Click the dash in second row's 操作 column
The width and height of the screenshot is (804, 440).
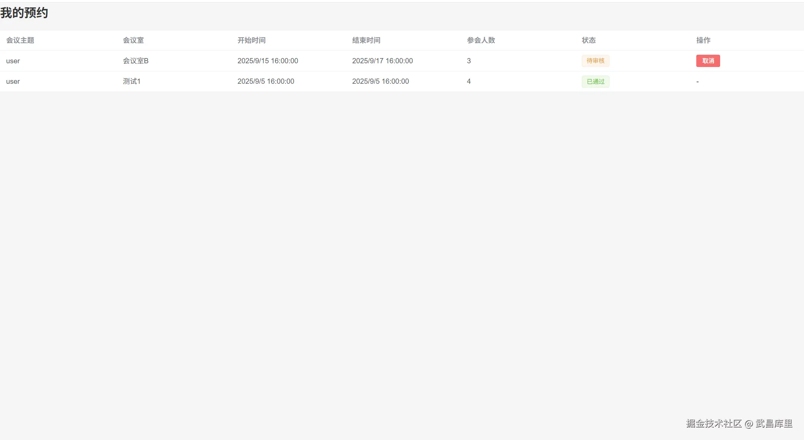click(697, 82)
